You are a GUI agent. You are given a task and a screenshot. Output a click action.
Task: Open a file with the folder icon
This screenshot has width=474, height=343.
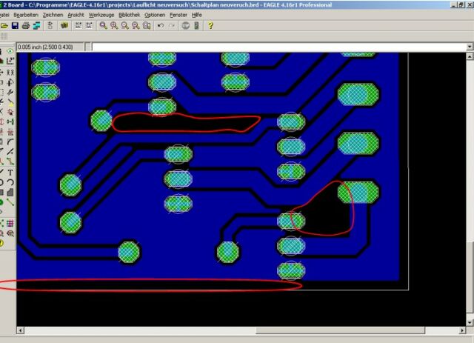tap(4, 26)
